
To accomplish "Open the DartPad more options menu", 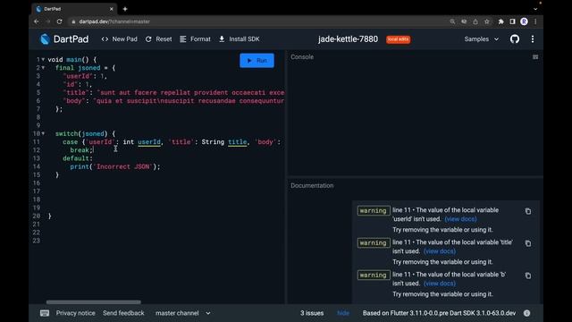I will coord(533,39).
